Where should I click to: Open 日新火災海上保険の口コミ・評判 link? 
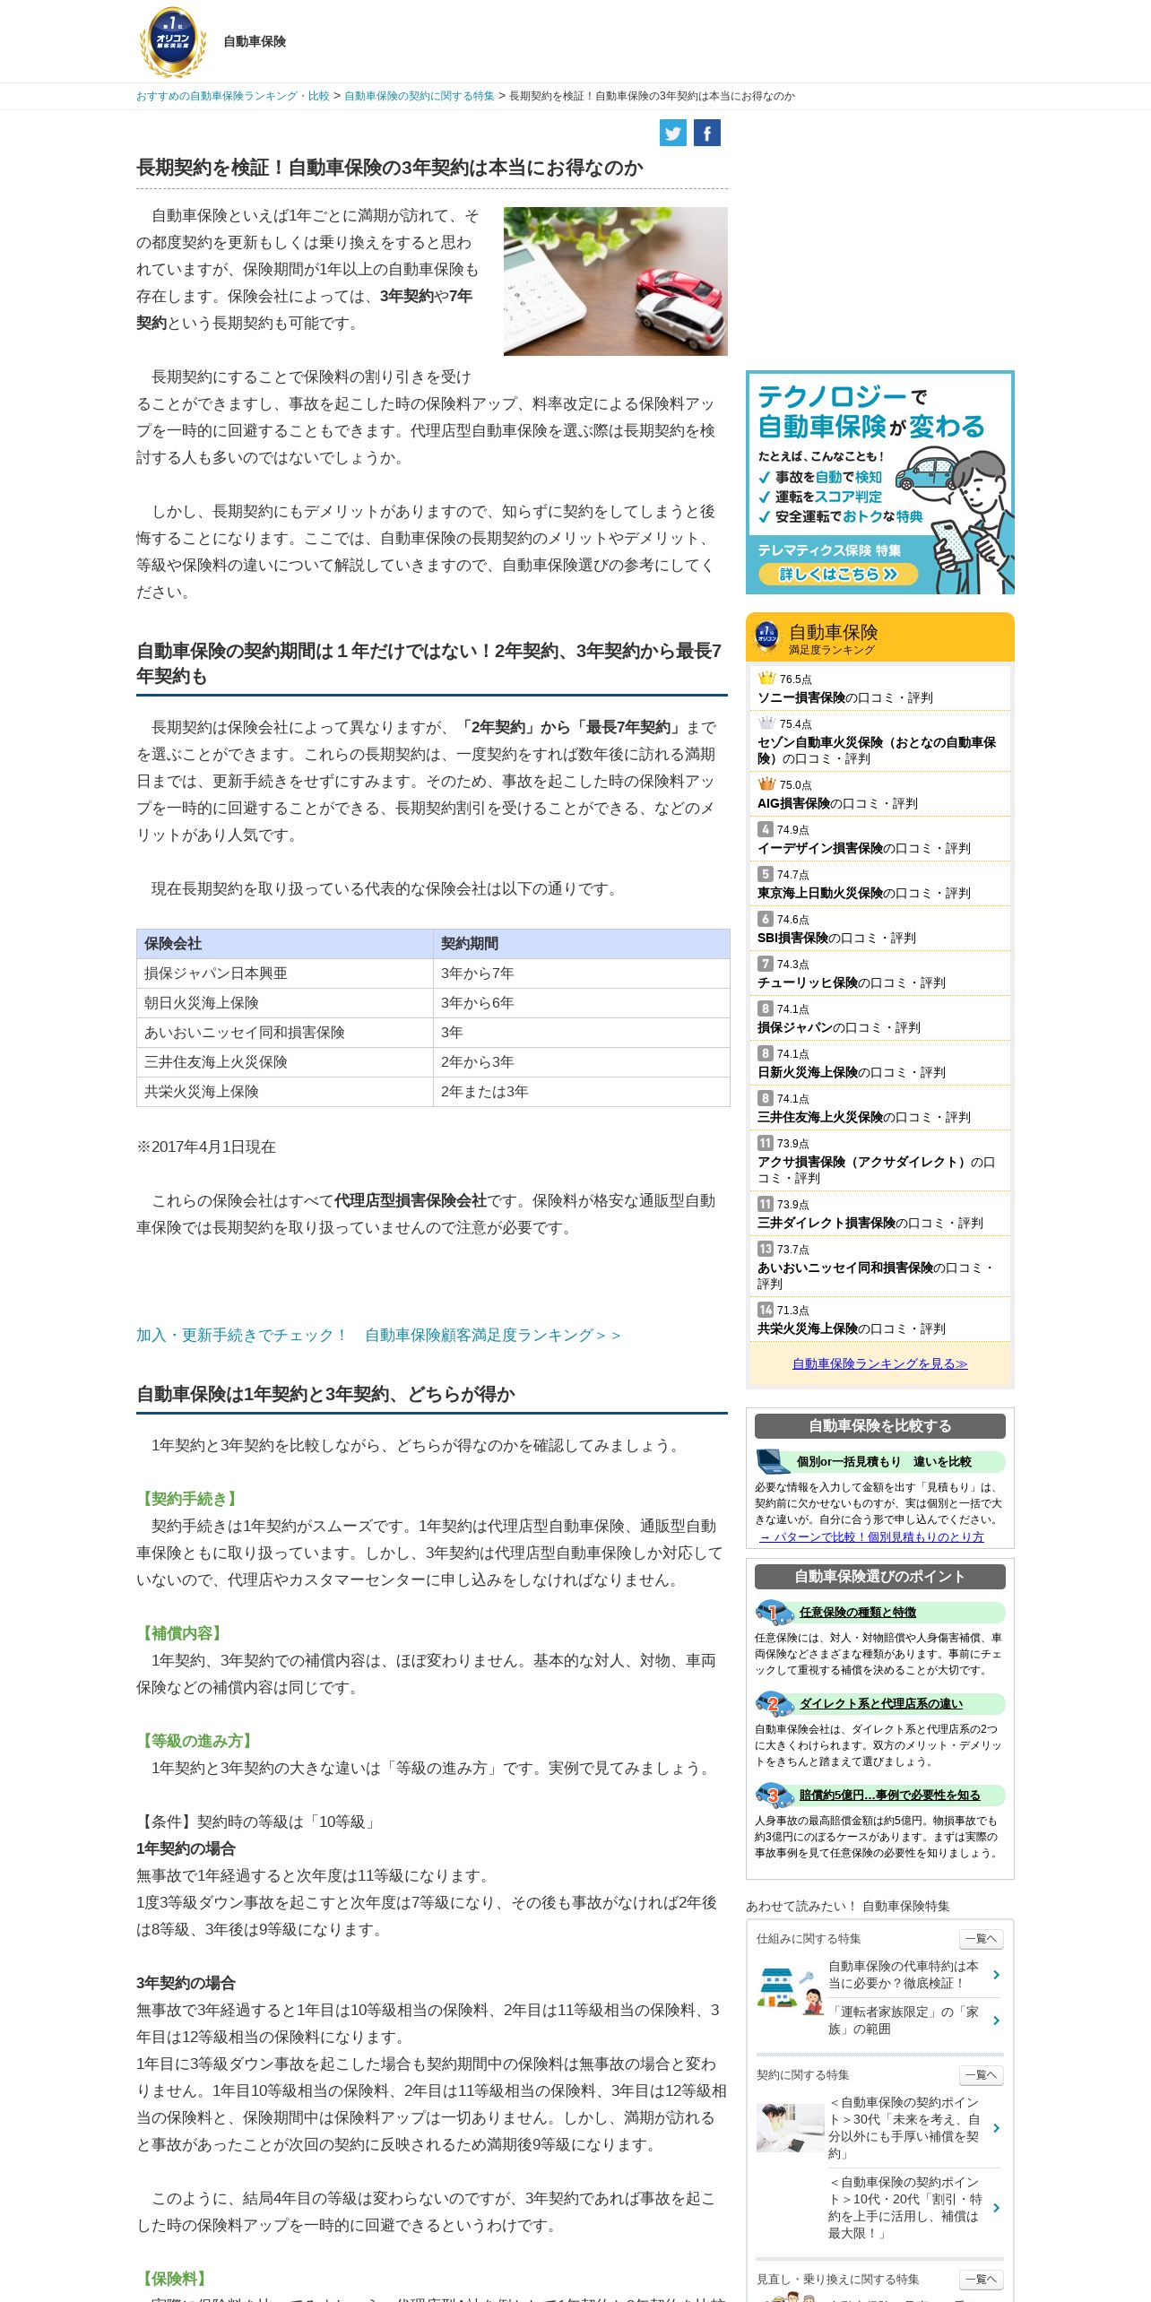[852, 1072]
